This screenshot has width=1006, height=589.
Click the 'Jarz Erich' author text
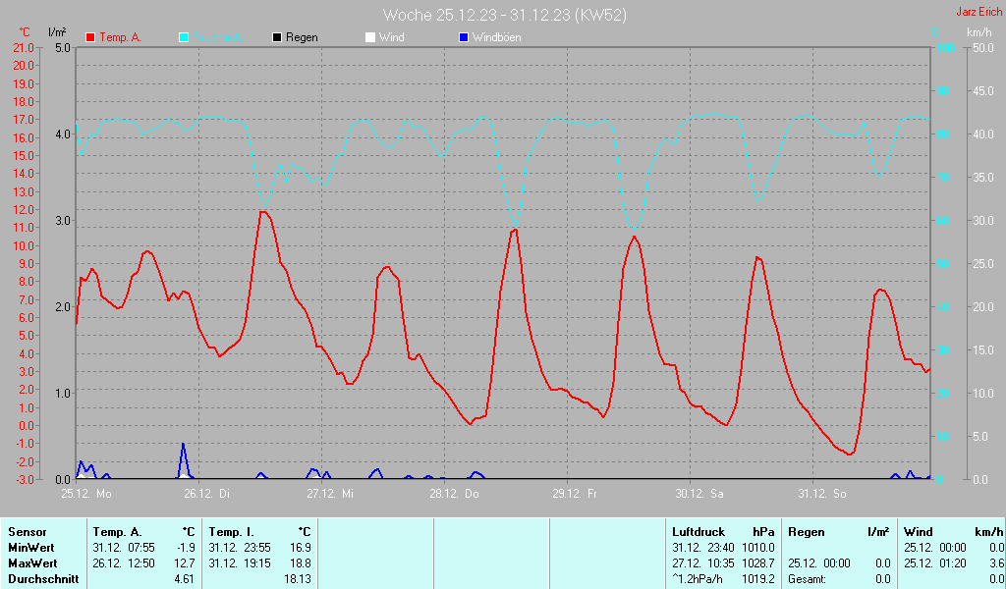[979, 12]
